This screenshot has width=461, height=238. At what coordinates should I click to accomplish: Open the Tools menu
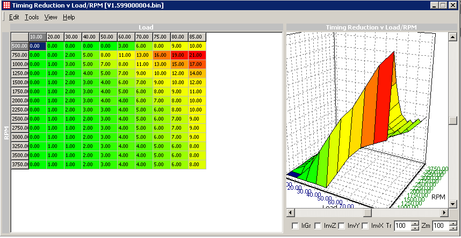32,17
